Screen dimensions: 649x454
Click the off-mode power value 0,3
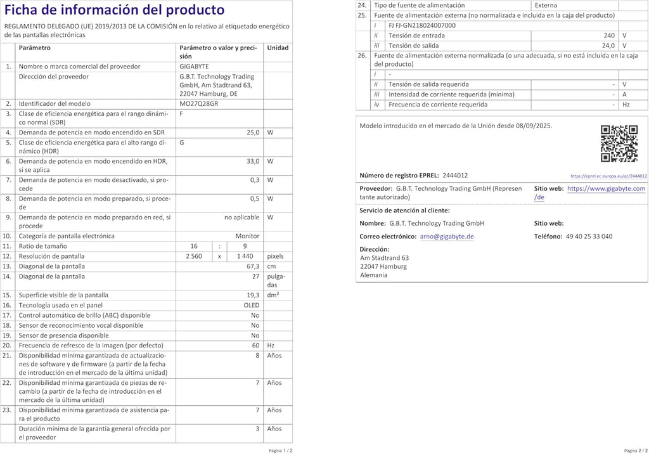(x=255, y=180)
